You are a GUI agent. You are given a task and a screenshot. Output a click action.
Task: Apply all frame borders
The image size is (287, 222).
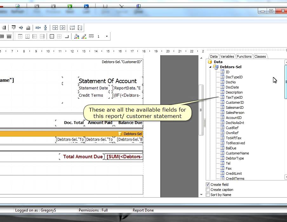pyautogui.click(x=52, y=36)
